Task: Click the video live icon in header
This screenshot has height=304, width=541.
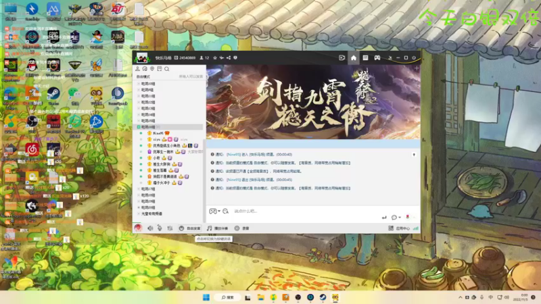Action: pyautogui.click(x=342, y=58)
